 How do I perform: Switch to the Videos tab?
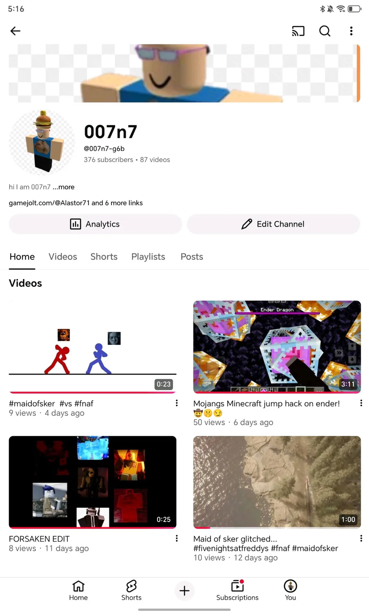tap(63, 256)
